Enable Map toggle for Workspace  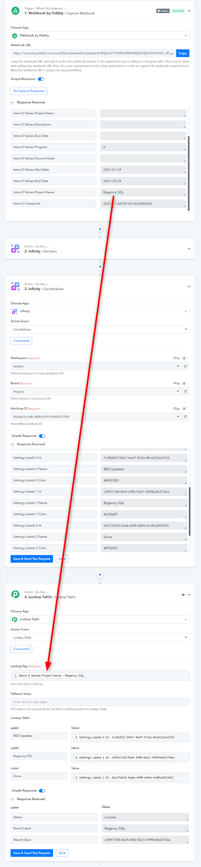pos(185,358)
